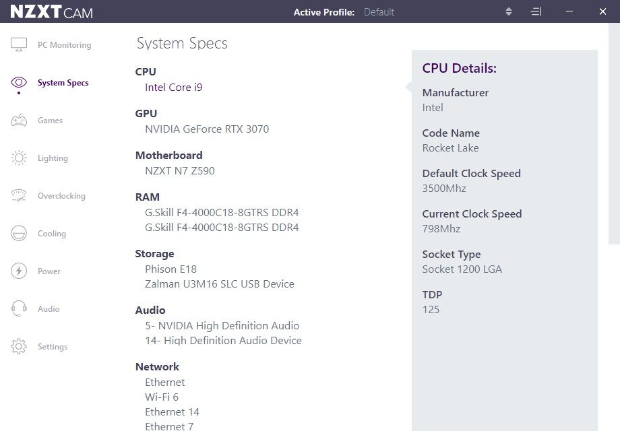This screenshot has height=431, width=620.
Task: Select 14- High Definition Audio Device
Action: click(x=224, y=341)
